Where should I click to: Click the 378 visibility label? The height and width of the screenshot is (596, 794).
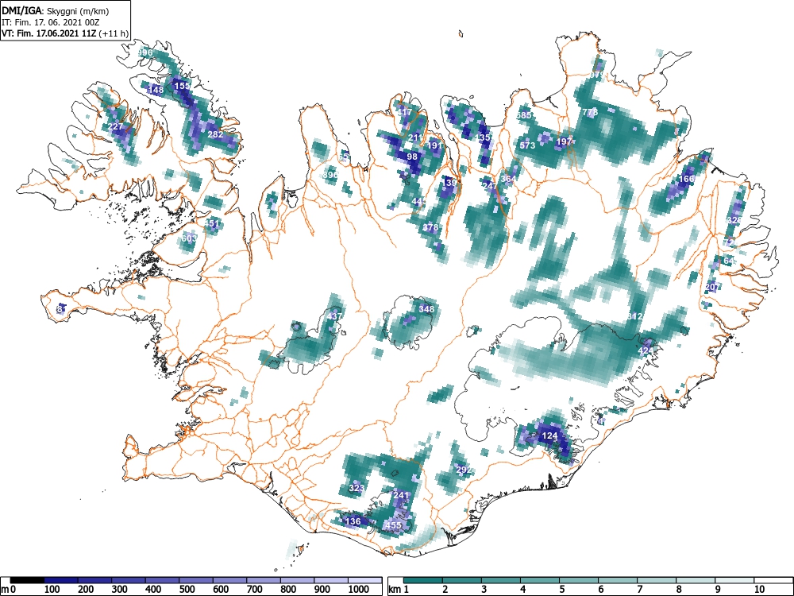(x=430, y=227)
